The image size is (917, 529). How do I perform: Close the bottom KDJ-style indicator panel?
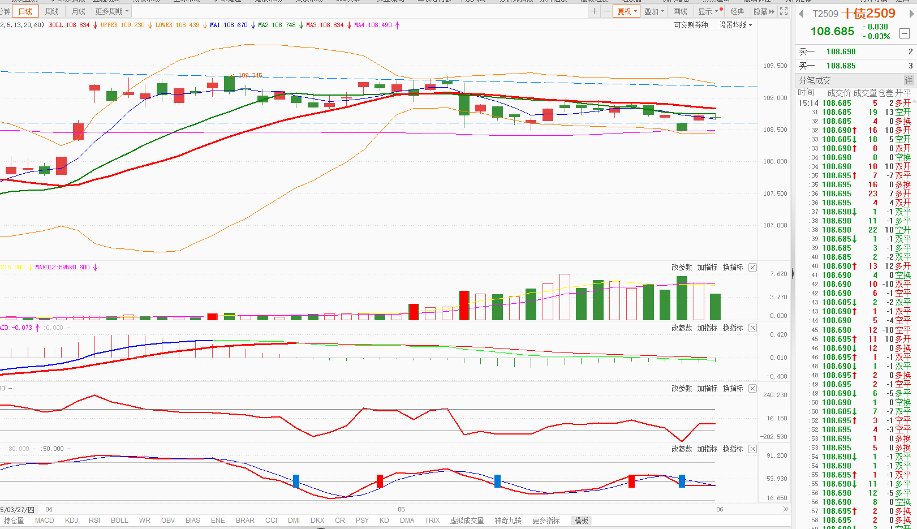(x=752, y=449)
